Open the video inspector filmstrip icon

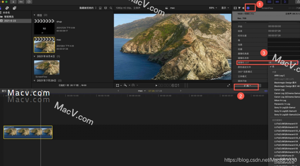pyautogui.click(x=235, y=8)
